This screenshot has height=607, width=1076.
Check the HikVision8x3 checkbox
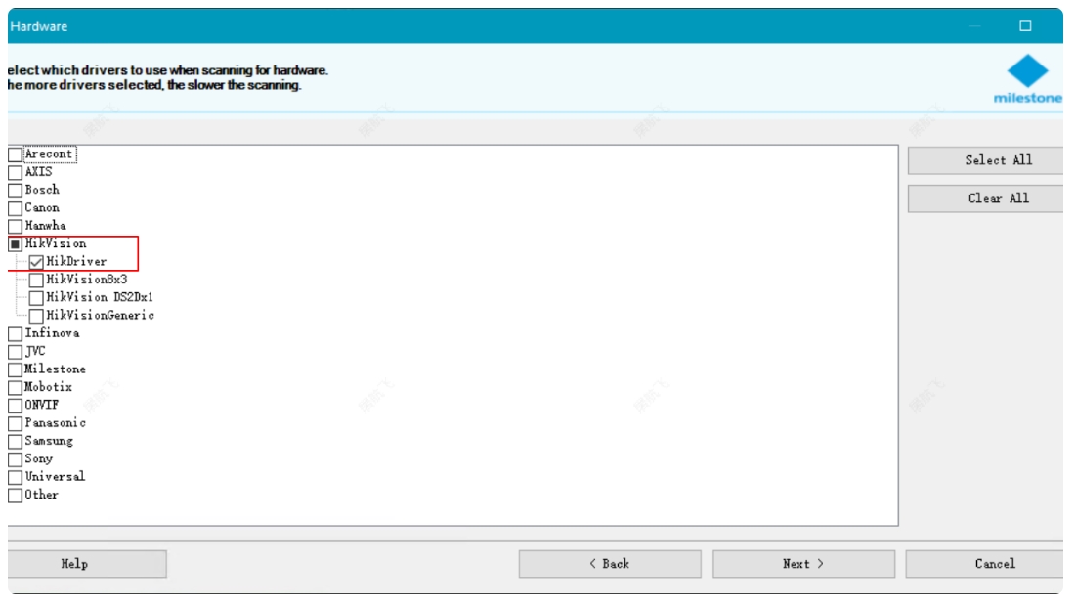[x=36, y=280]
